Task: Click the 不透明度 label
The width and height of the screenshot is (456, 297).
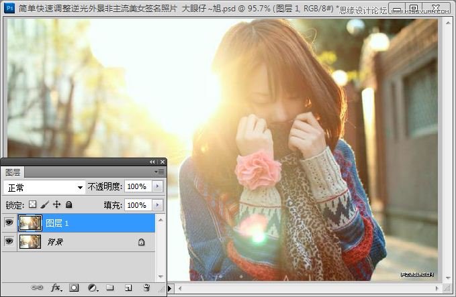Action: [105, 186]
